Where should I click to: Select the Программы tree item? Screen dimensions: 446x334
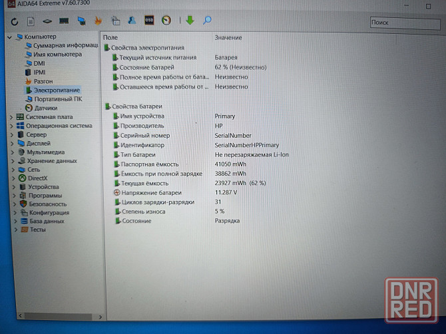(41, 196)
